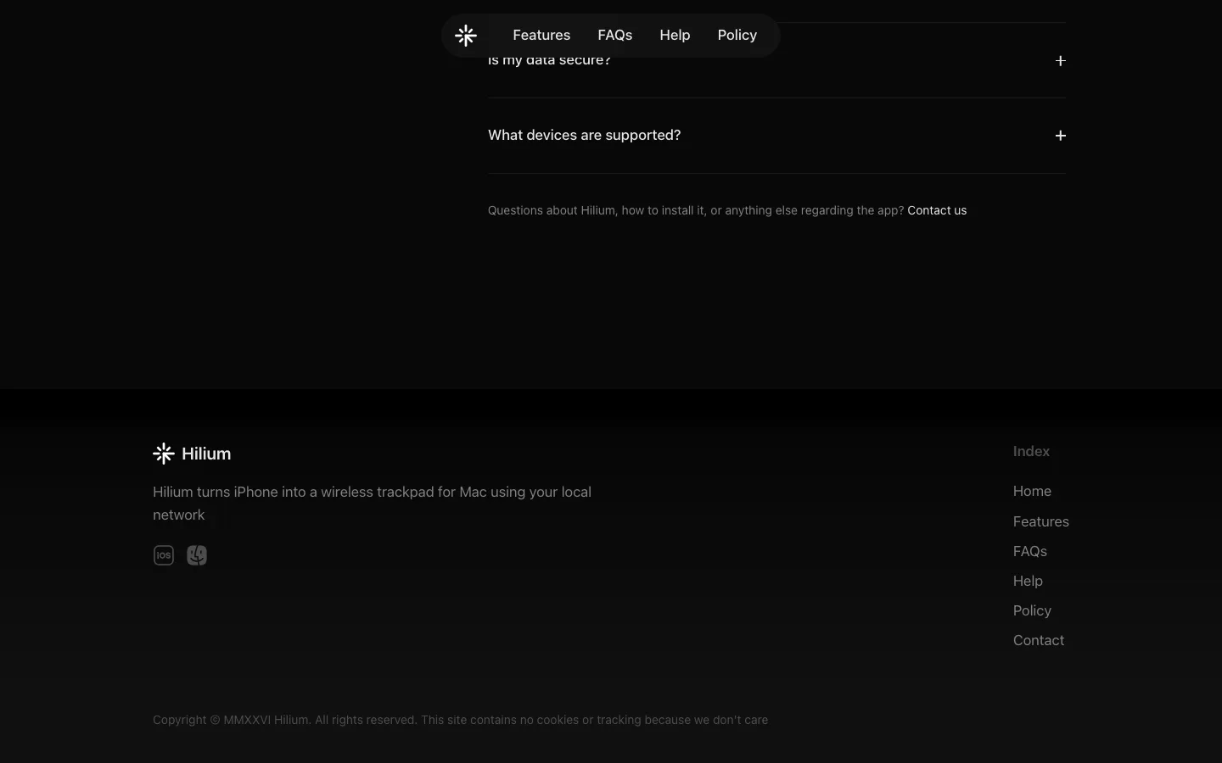Click the iOS app icon in footer
Image resolution: width=1222 pixels, height=763 pixels.
164,555
